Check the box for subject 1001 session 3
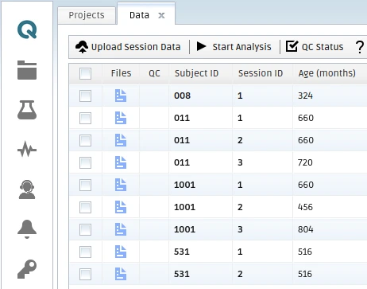Screen dimensions: 367x289 (x=85, y=229)
